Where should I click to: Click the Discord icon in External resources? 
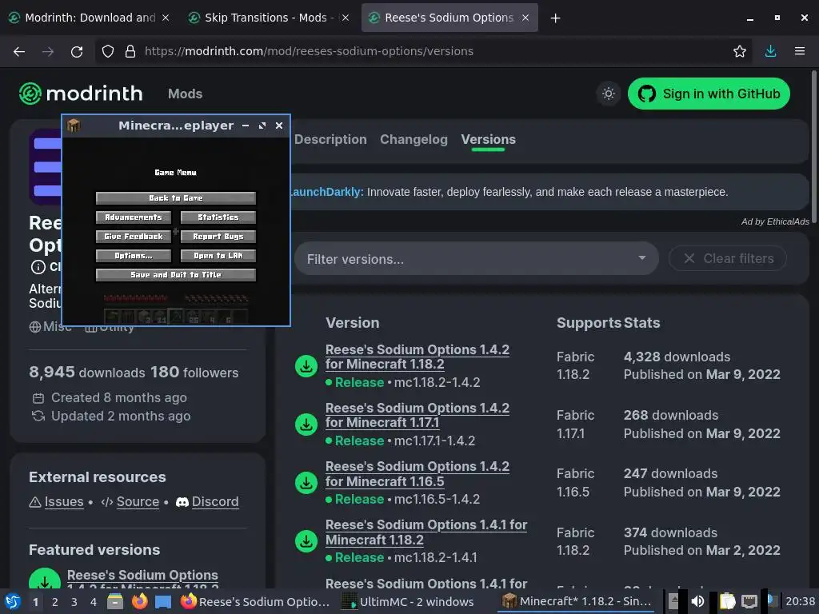(x=182, y=502)
